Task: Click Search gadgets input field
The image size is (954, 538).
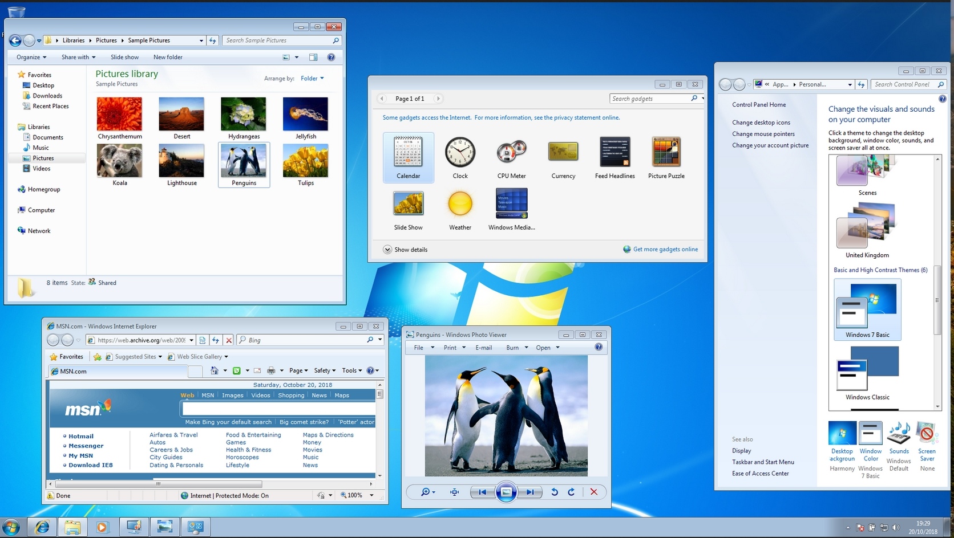Action: pyautogui.click(x=650, y=99)
